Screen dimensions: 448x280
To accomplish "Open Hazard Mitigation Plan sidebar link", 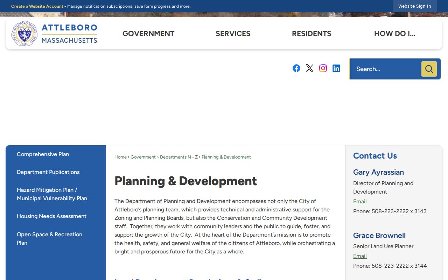I will coord(52,194).
